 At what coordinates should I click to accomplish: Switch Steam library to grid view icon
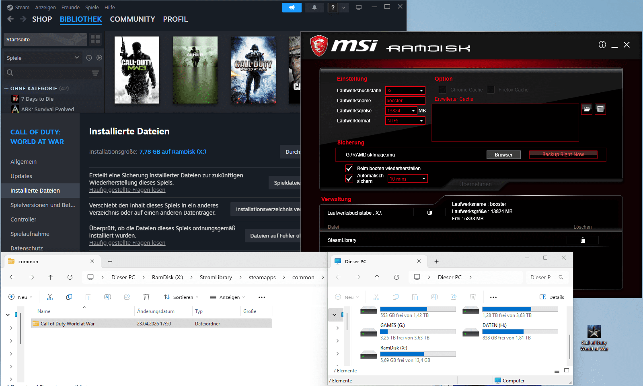95,39
